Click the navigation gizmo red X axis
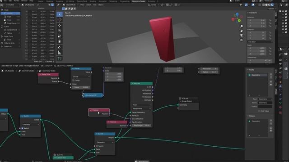This screenshot has height=162, width=289. point(233,19)
